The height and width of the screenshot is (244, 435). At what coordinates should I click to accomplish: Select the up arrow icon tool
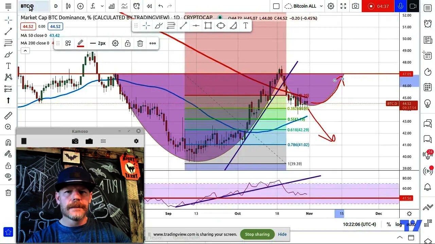click(8, 100)
